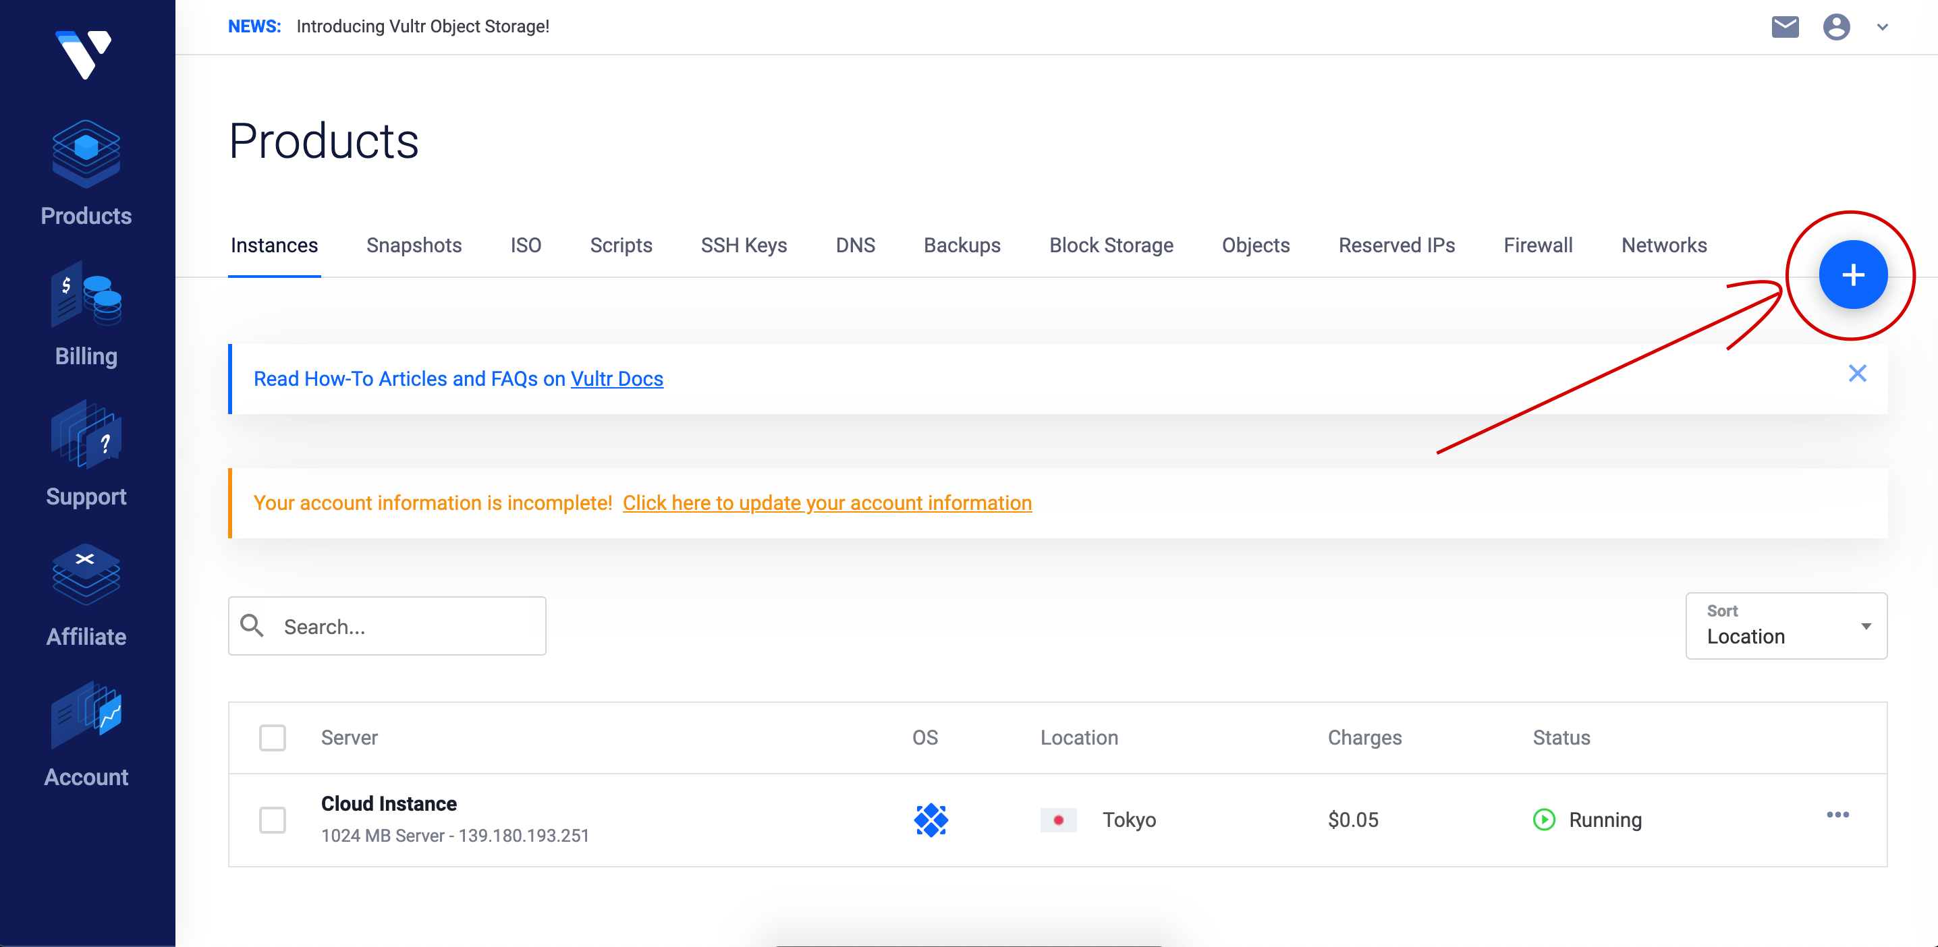Open the Sort Location dropdown
This screenshot has width=1938, height=947.
[x=1786, y=626]
